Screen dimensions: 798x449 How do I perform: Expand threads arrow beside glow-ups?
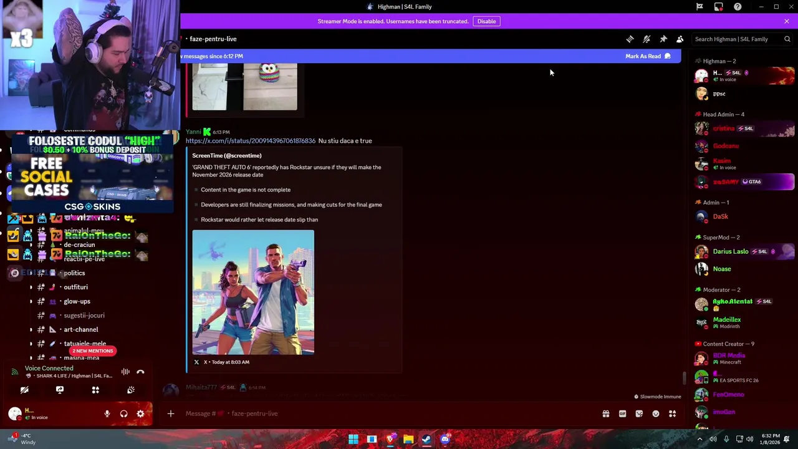click(31, 302)
